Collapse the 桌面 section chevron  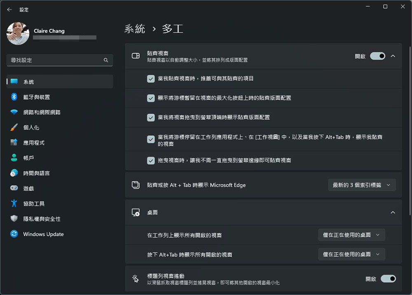coord(393,212)
